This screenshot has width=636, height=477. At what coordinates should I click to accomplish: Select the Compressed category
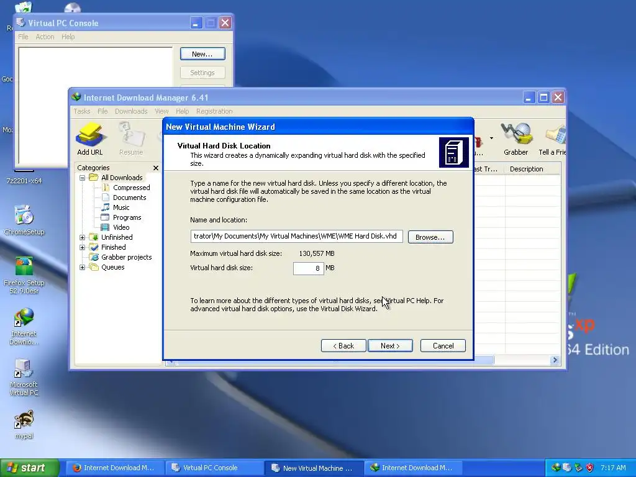click(x=131, y=188)
